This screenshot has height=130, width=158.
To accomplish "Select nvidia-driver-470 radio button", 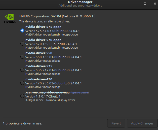I will tap(22, 83).
